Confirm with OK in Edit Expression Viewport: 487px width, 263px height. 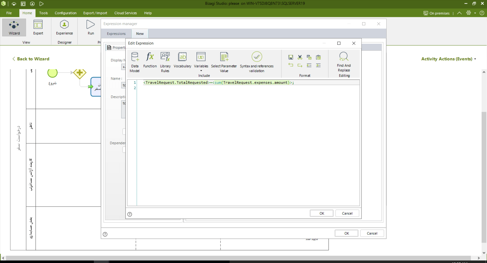322,213
